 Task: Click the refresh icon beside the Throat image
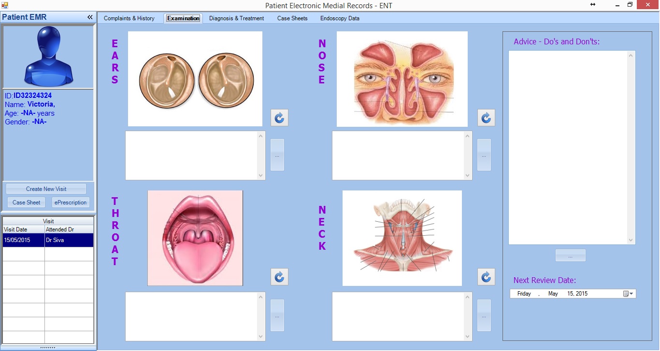pos(279,277)
